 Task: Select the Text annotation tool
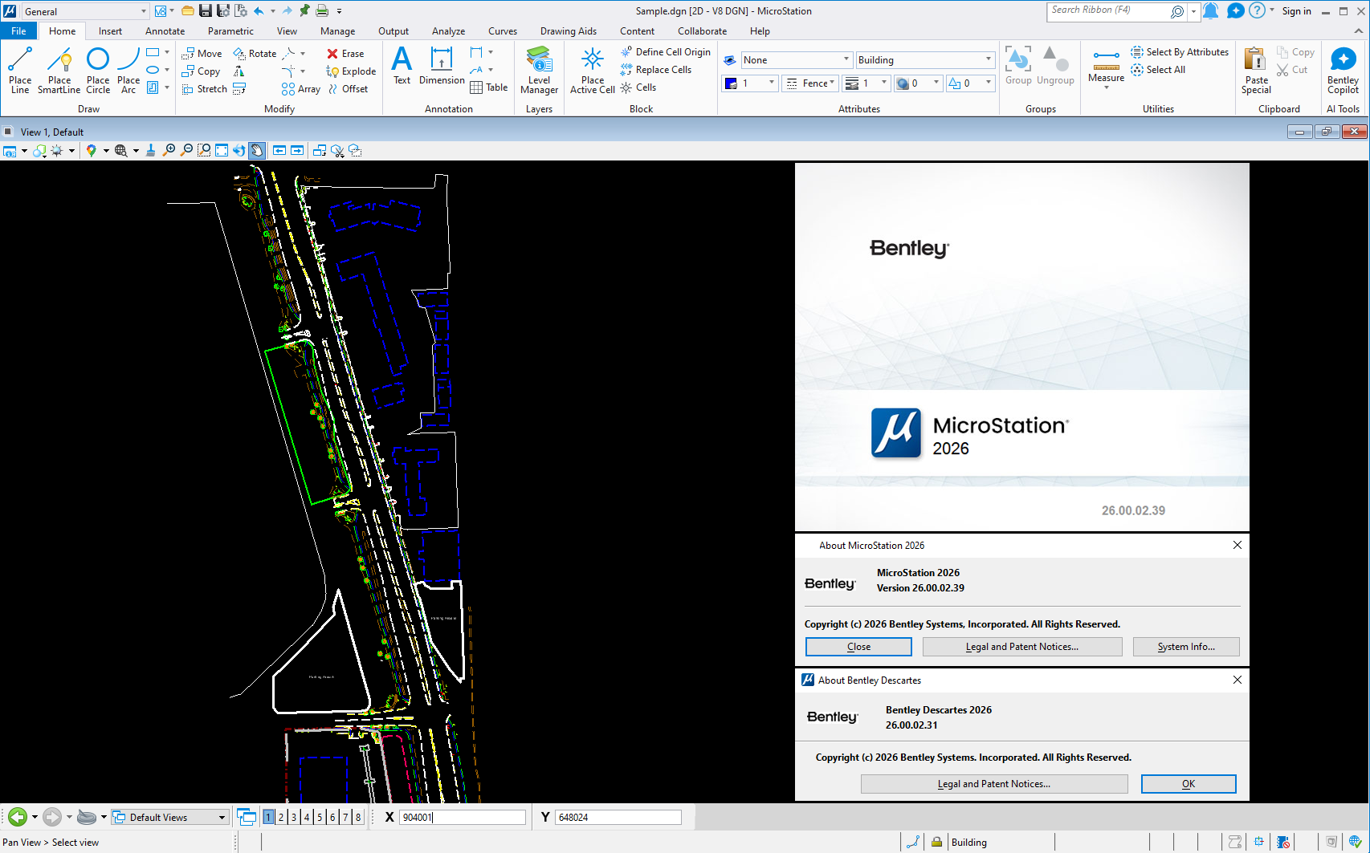pos(402,65)
